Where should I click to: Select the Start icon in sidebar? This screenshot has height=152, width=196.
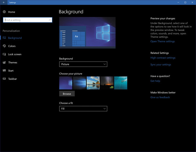pyautogui.click(x=4, y=71)
